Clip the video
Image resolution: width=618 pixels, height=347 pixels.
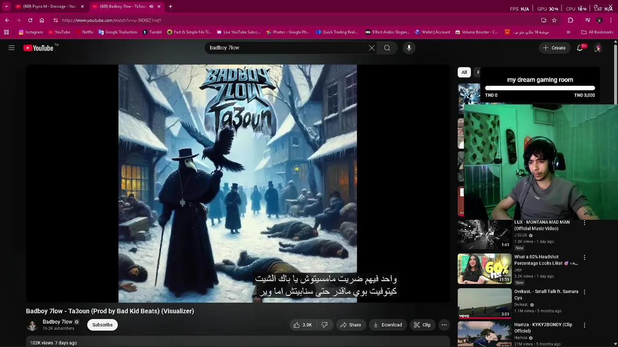(422, 325)
